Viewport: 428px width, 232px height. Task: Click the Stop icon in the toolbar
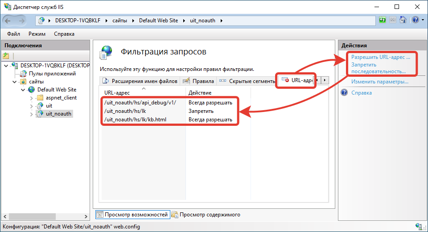tap(392, 20)
